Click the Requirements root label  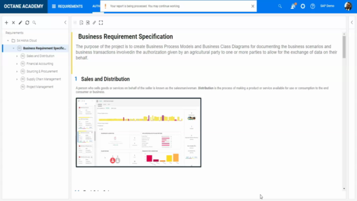(15, 33)
